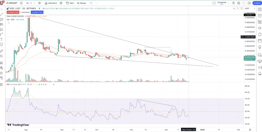Open the Data window panel icon

click(260, 22)
